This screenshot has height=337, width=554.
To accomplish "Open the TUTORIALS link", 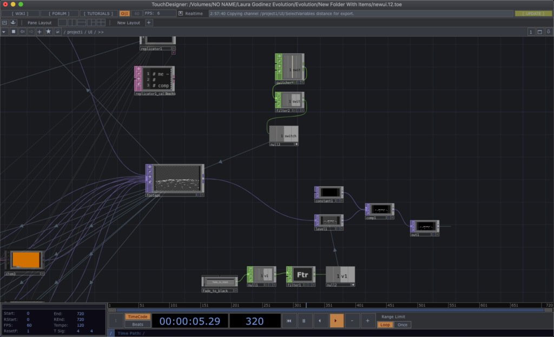I will 98,14.
